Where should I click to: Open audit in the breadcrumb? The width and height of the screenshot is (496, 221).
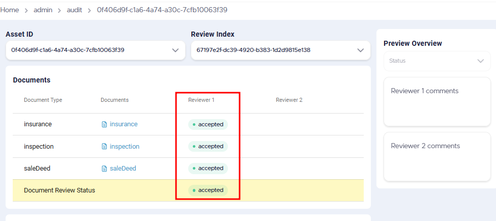coord(74,10)
